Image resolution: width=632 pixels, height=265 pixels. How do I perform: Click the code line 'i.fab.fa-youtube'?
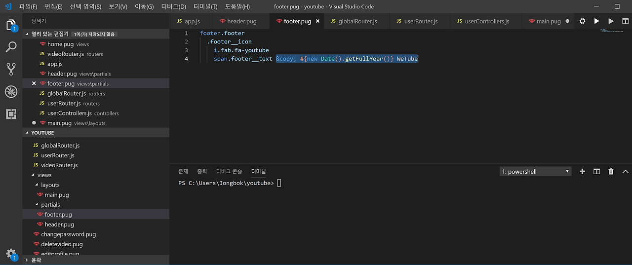click(241, 50)
